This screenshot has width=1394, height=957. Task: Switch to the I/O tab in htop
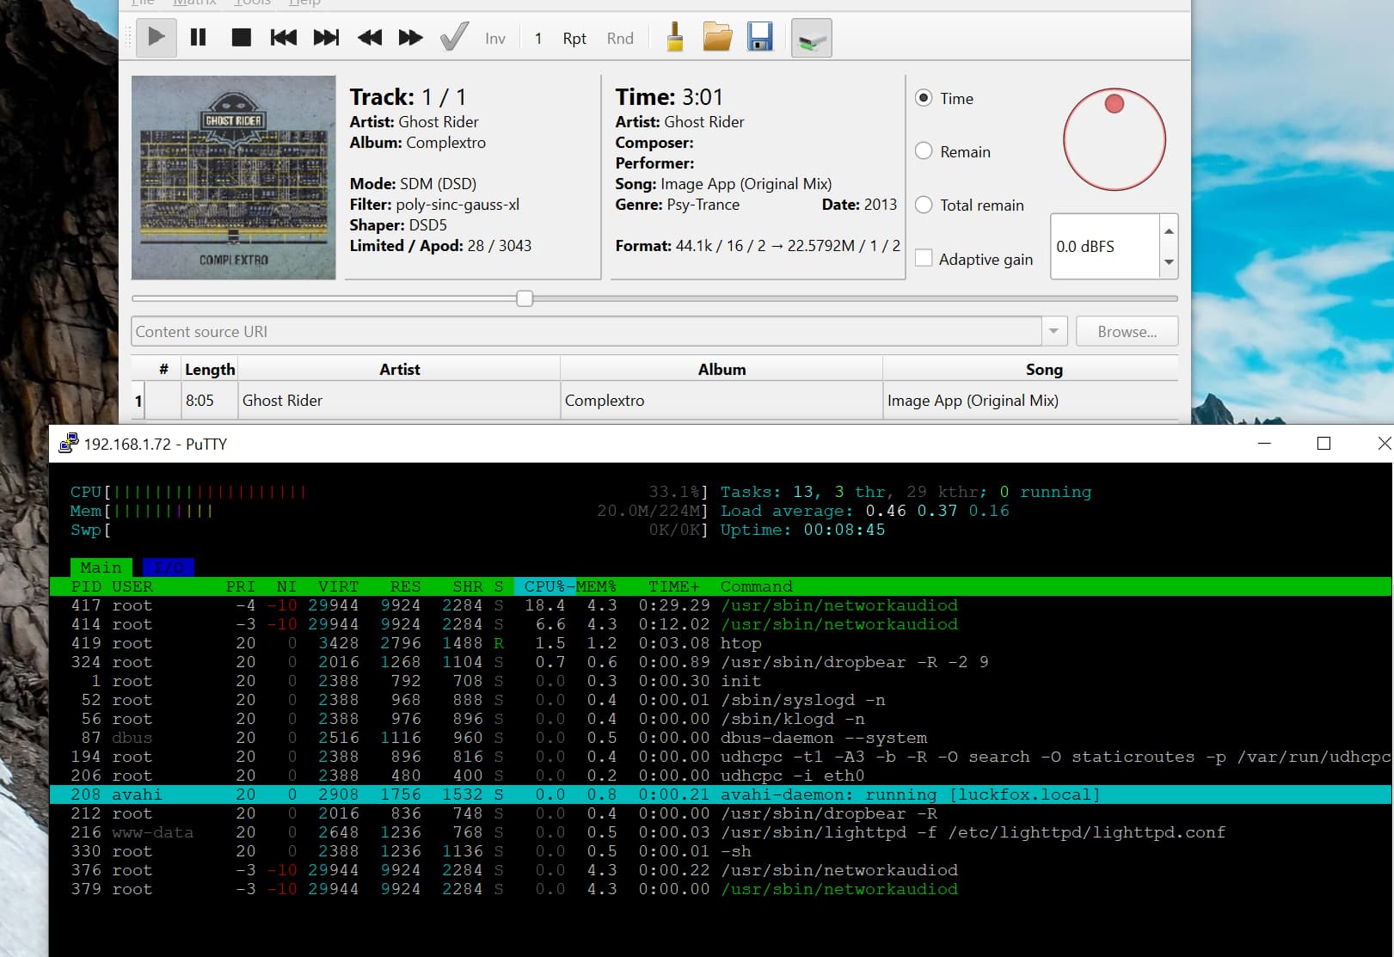[x=169, y=567]
